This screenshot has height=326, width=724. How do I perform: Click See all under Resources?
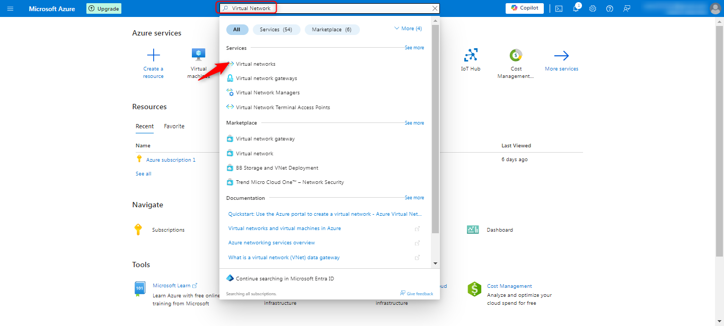(x=143, y=174)
